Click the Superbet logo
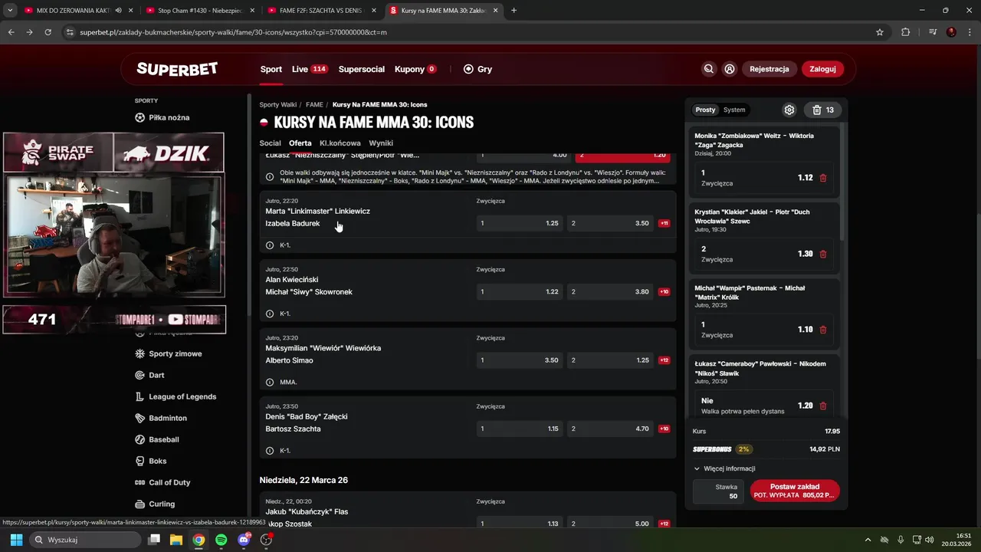The image size is (981, 552). point(177,69)
